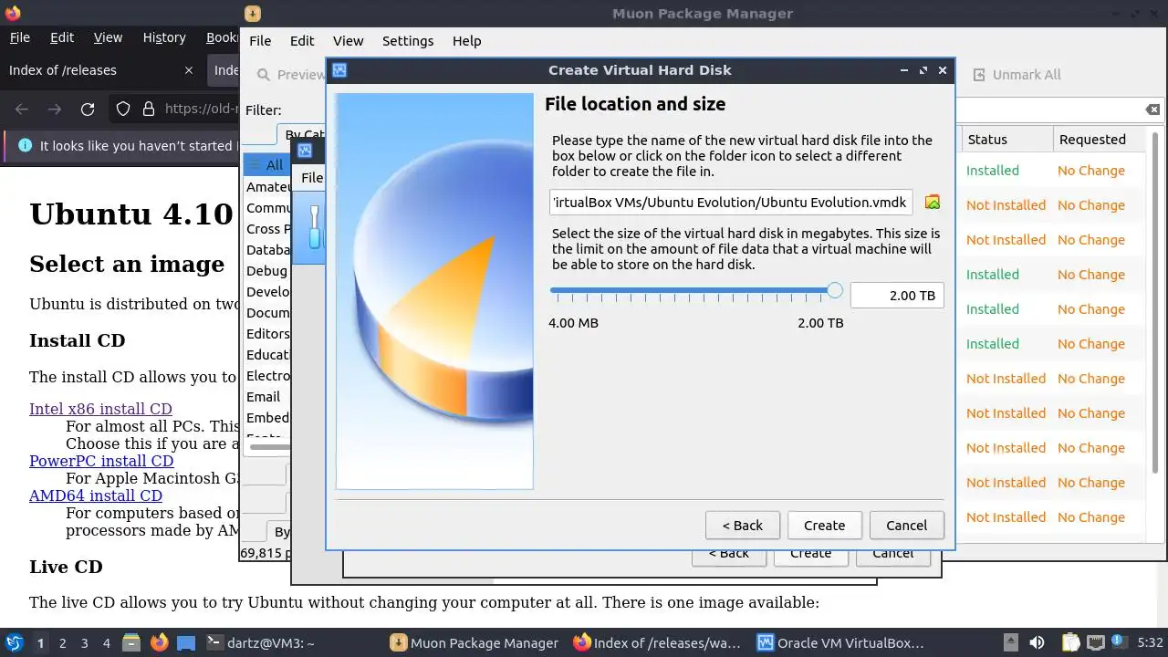Launch the file manager from the taskbar

132,643
